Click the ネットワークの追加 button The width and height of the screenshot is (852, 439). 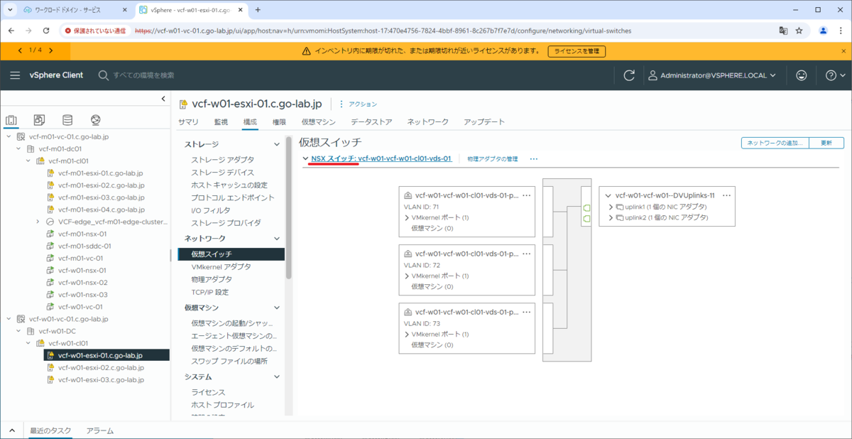(x=775, y=143)
